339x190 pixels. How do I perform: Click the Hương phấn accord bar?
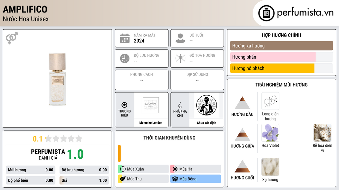point(281,57)
